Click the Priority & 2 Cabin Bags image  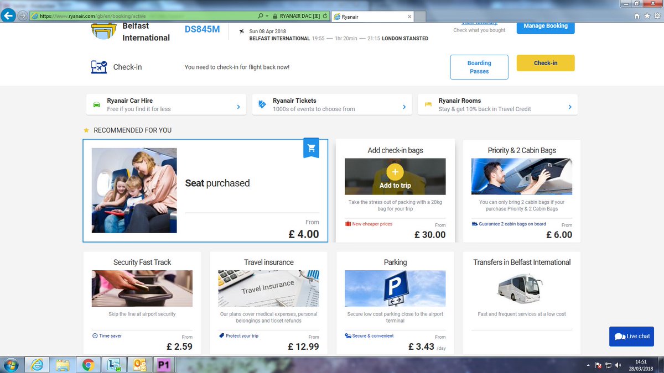(x=522, y=176)
